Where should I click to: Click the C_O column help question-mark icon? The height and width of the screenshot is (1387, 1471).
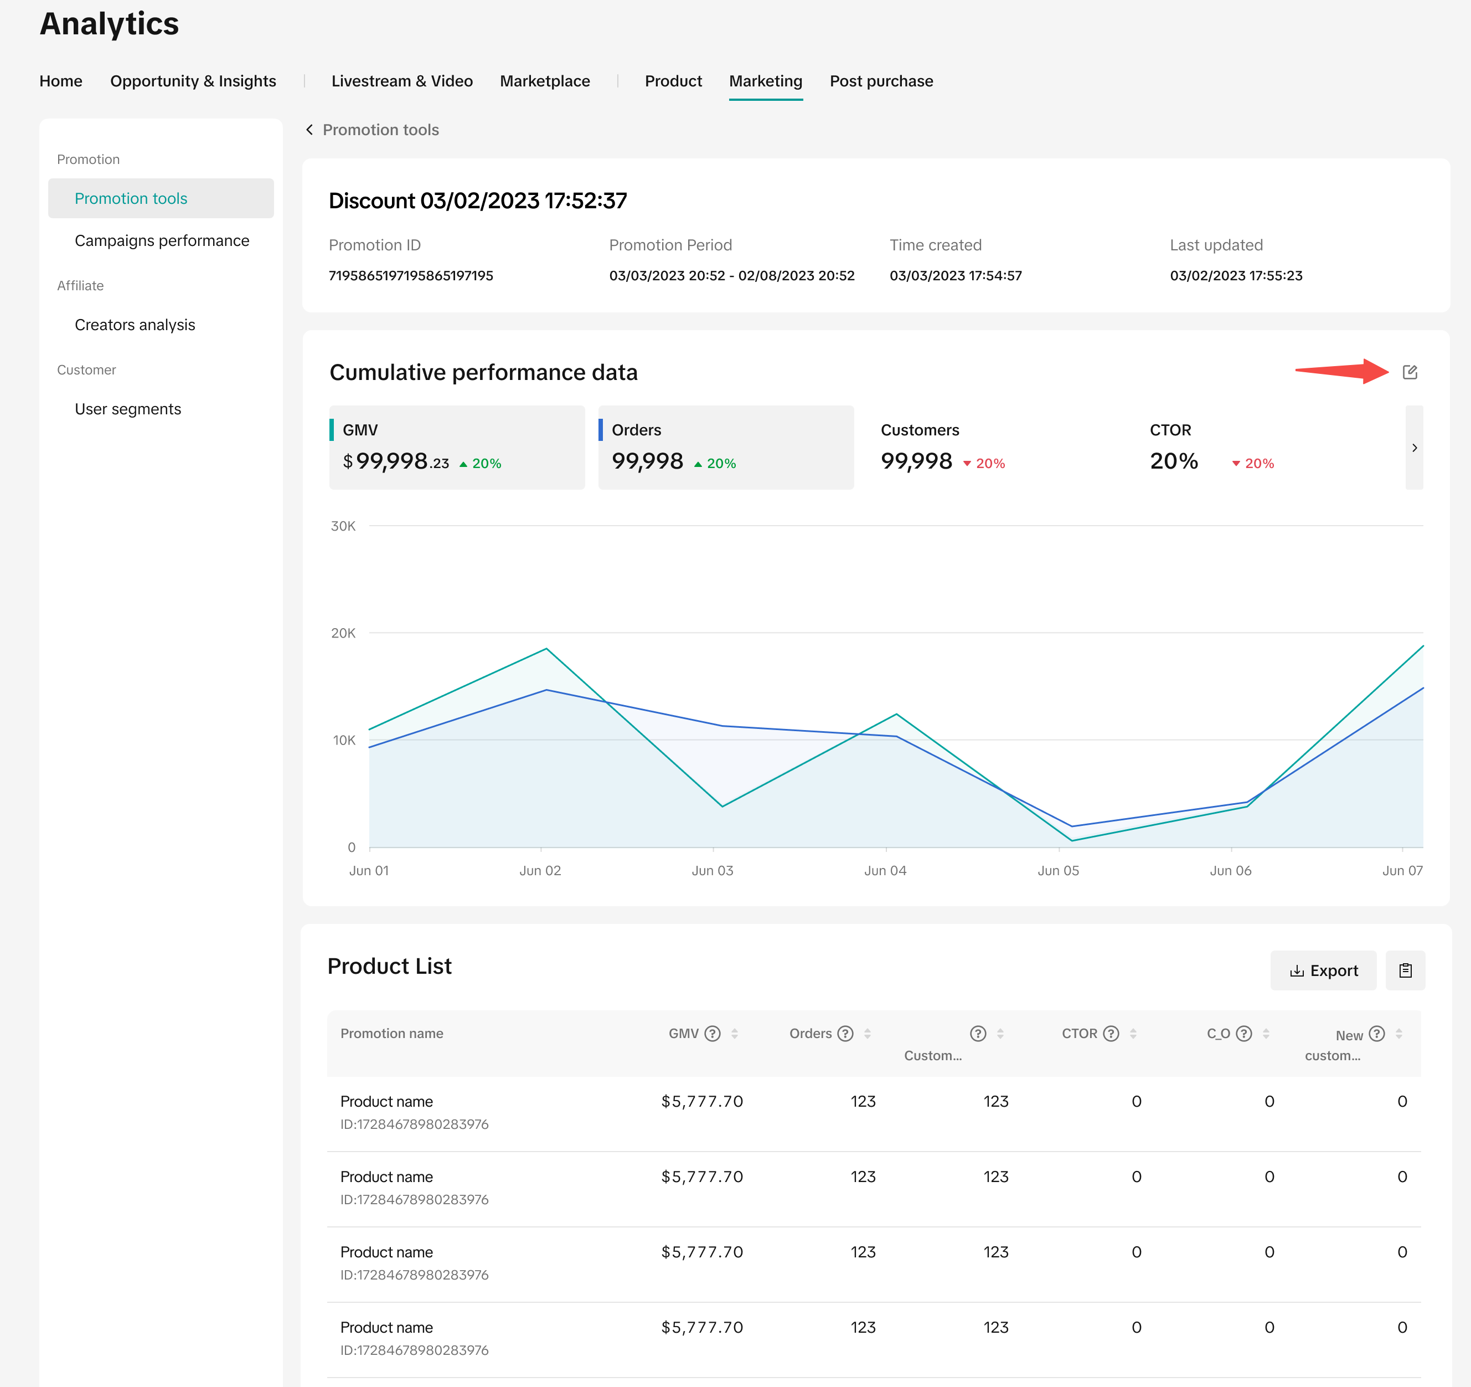point(1244,1033)
